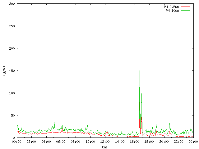Click the 10:00 time axis label
Image resolution: width=199 pixels, height=149 pixels.
(x=90, y=142)
